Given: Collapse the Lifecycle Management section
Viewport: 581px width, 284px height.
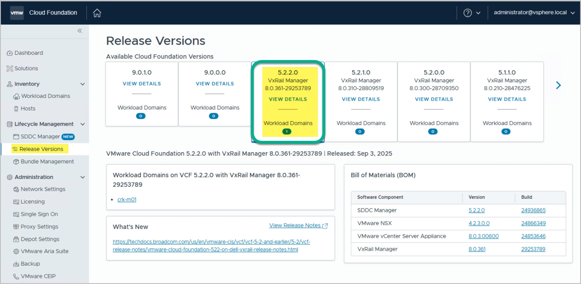Looking at the screenshot, I should [x=83, y=124].
